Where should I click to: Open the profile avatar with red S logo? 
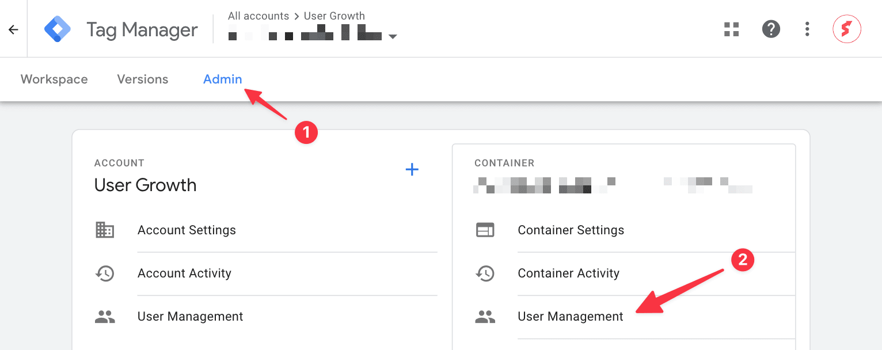pyautogui.click(x=847, y=29)
